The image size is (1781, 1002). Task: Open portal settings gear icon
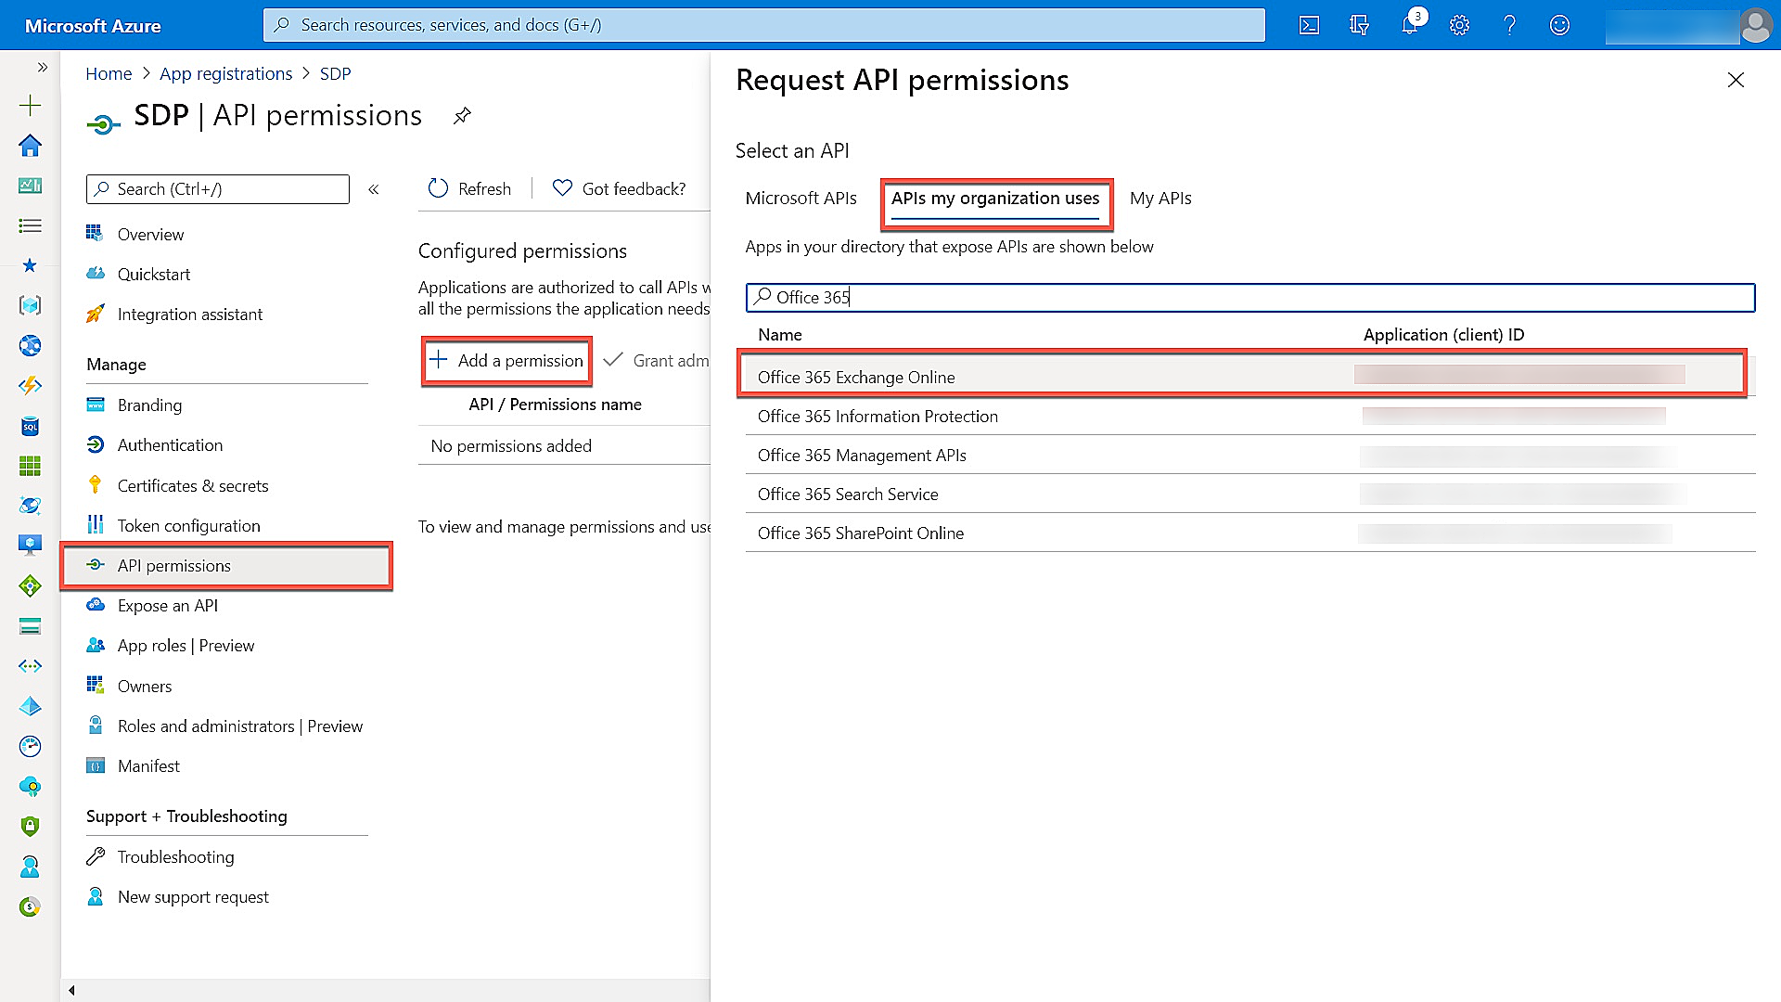pyautogui.click(x=1459, y=25)
